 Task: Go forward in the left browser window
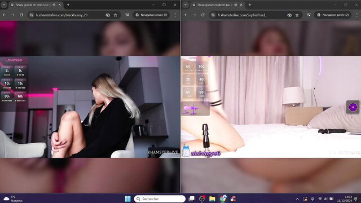coord(12,15)
